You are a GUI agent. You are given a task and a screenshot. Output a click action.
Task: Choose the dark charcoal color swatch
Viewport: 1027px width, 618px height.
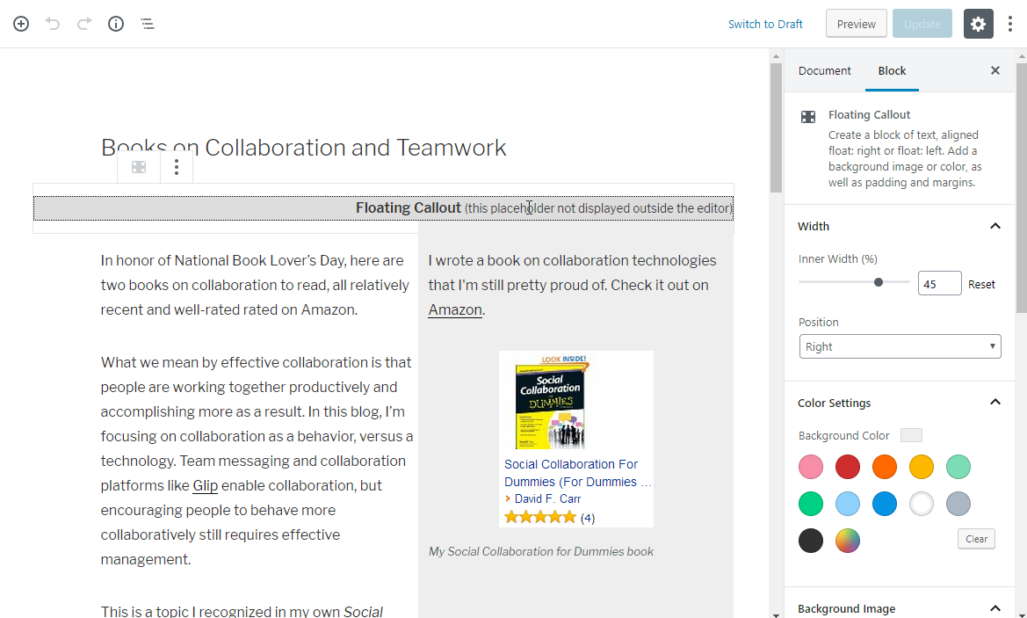tap(811, 541)
